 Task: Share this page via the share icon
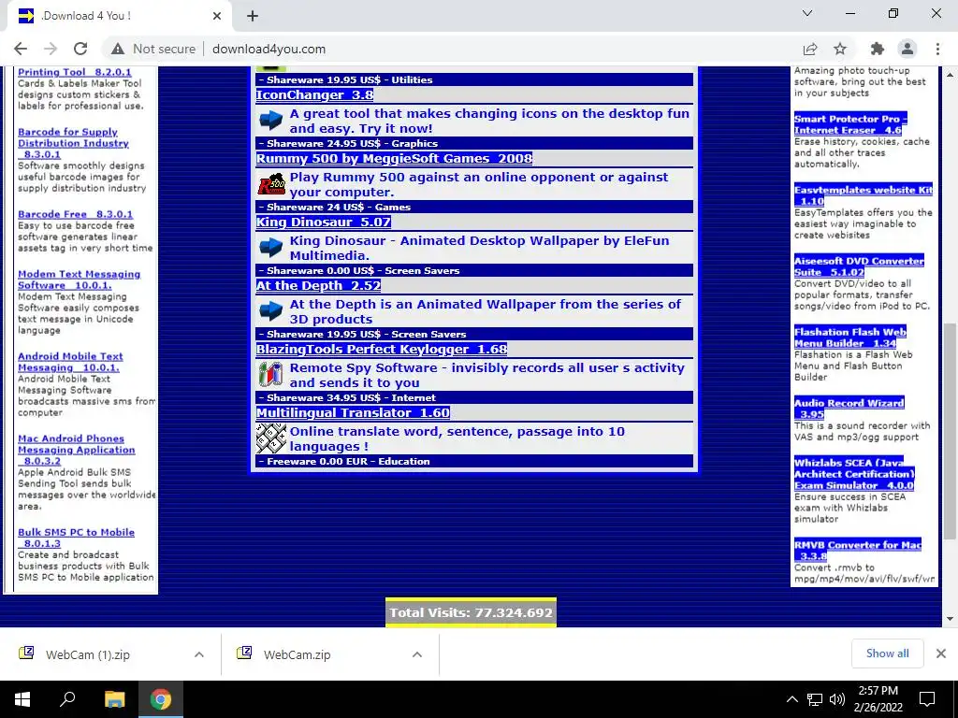pos(810,49)
